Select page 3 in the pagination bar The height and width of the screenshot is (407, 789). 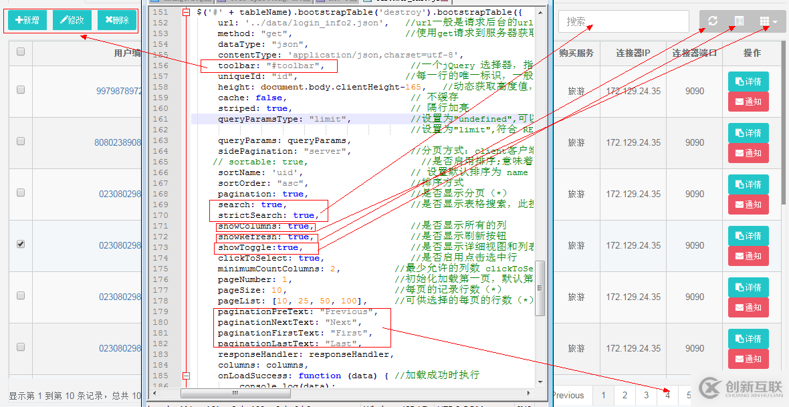645,395
